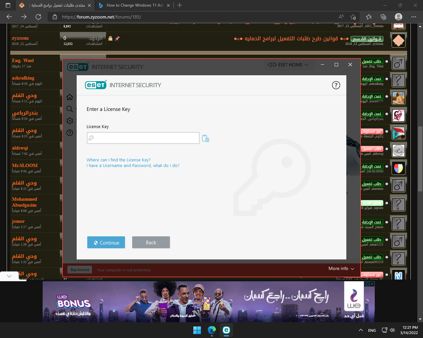Open volume control in system tray
423x338 pixels.
[392, 330]
